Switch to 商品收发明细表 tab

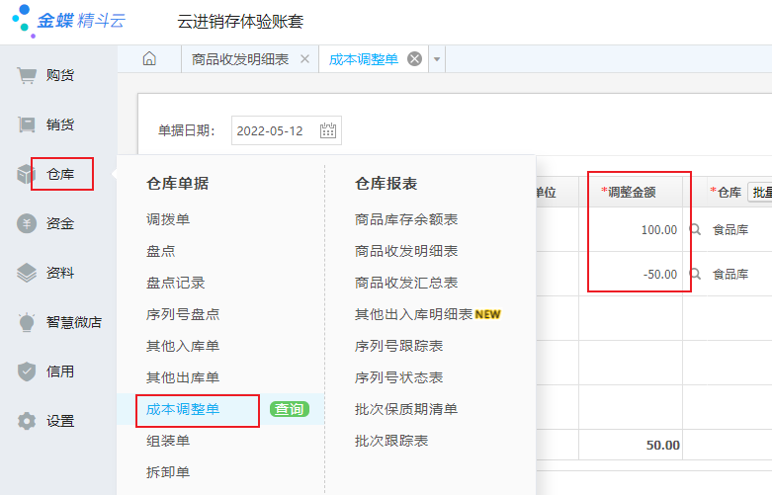click(240, 59)
